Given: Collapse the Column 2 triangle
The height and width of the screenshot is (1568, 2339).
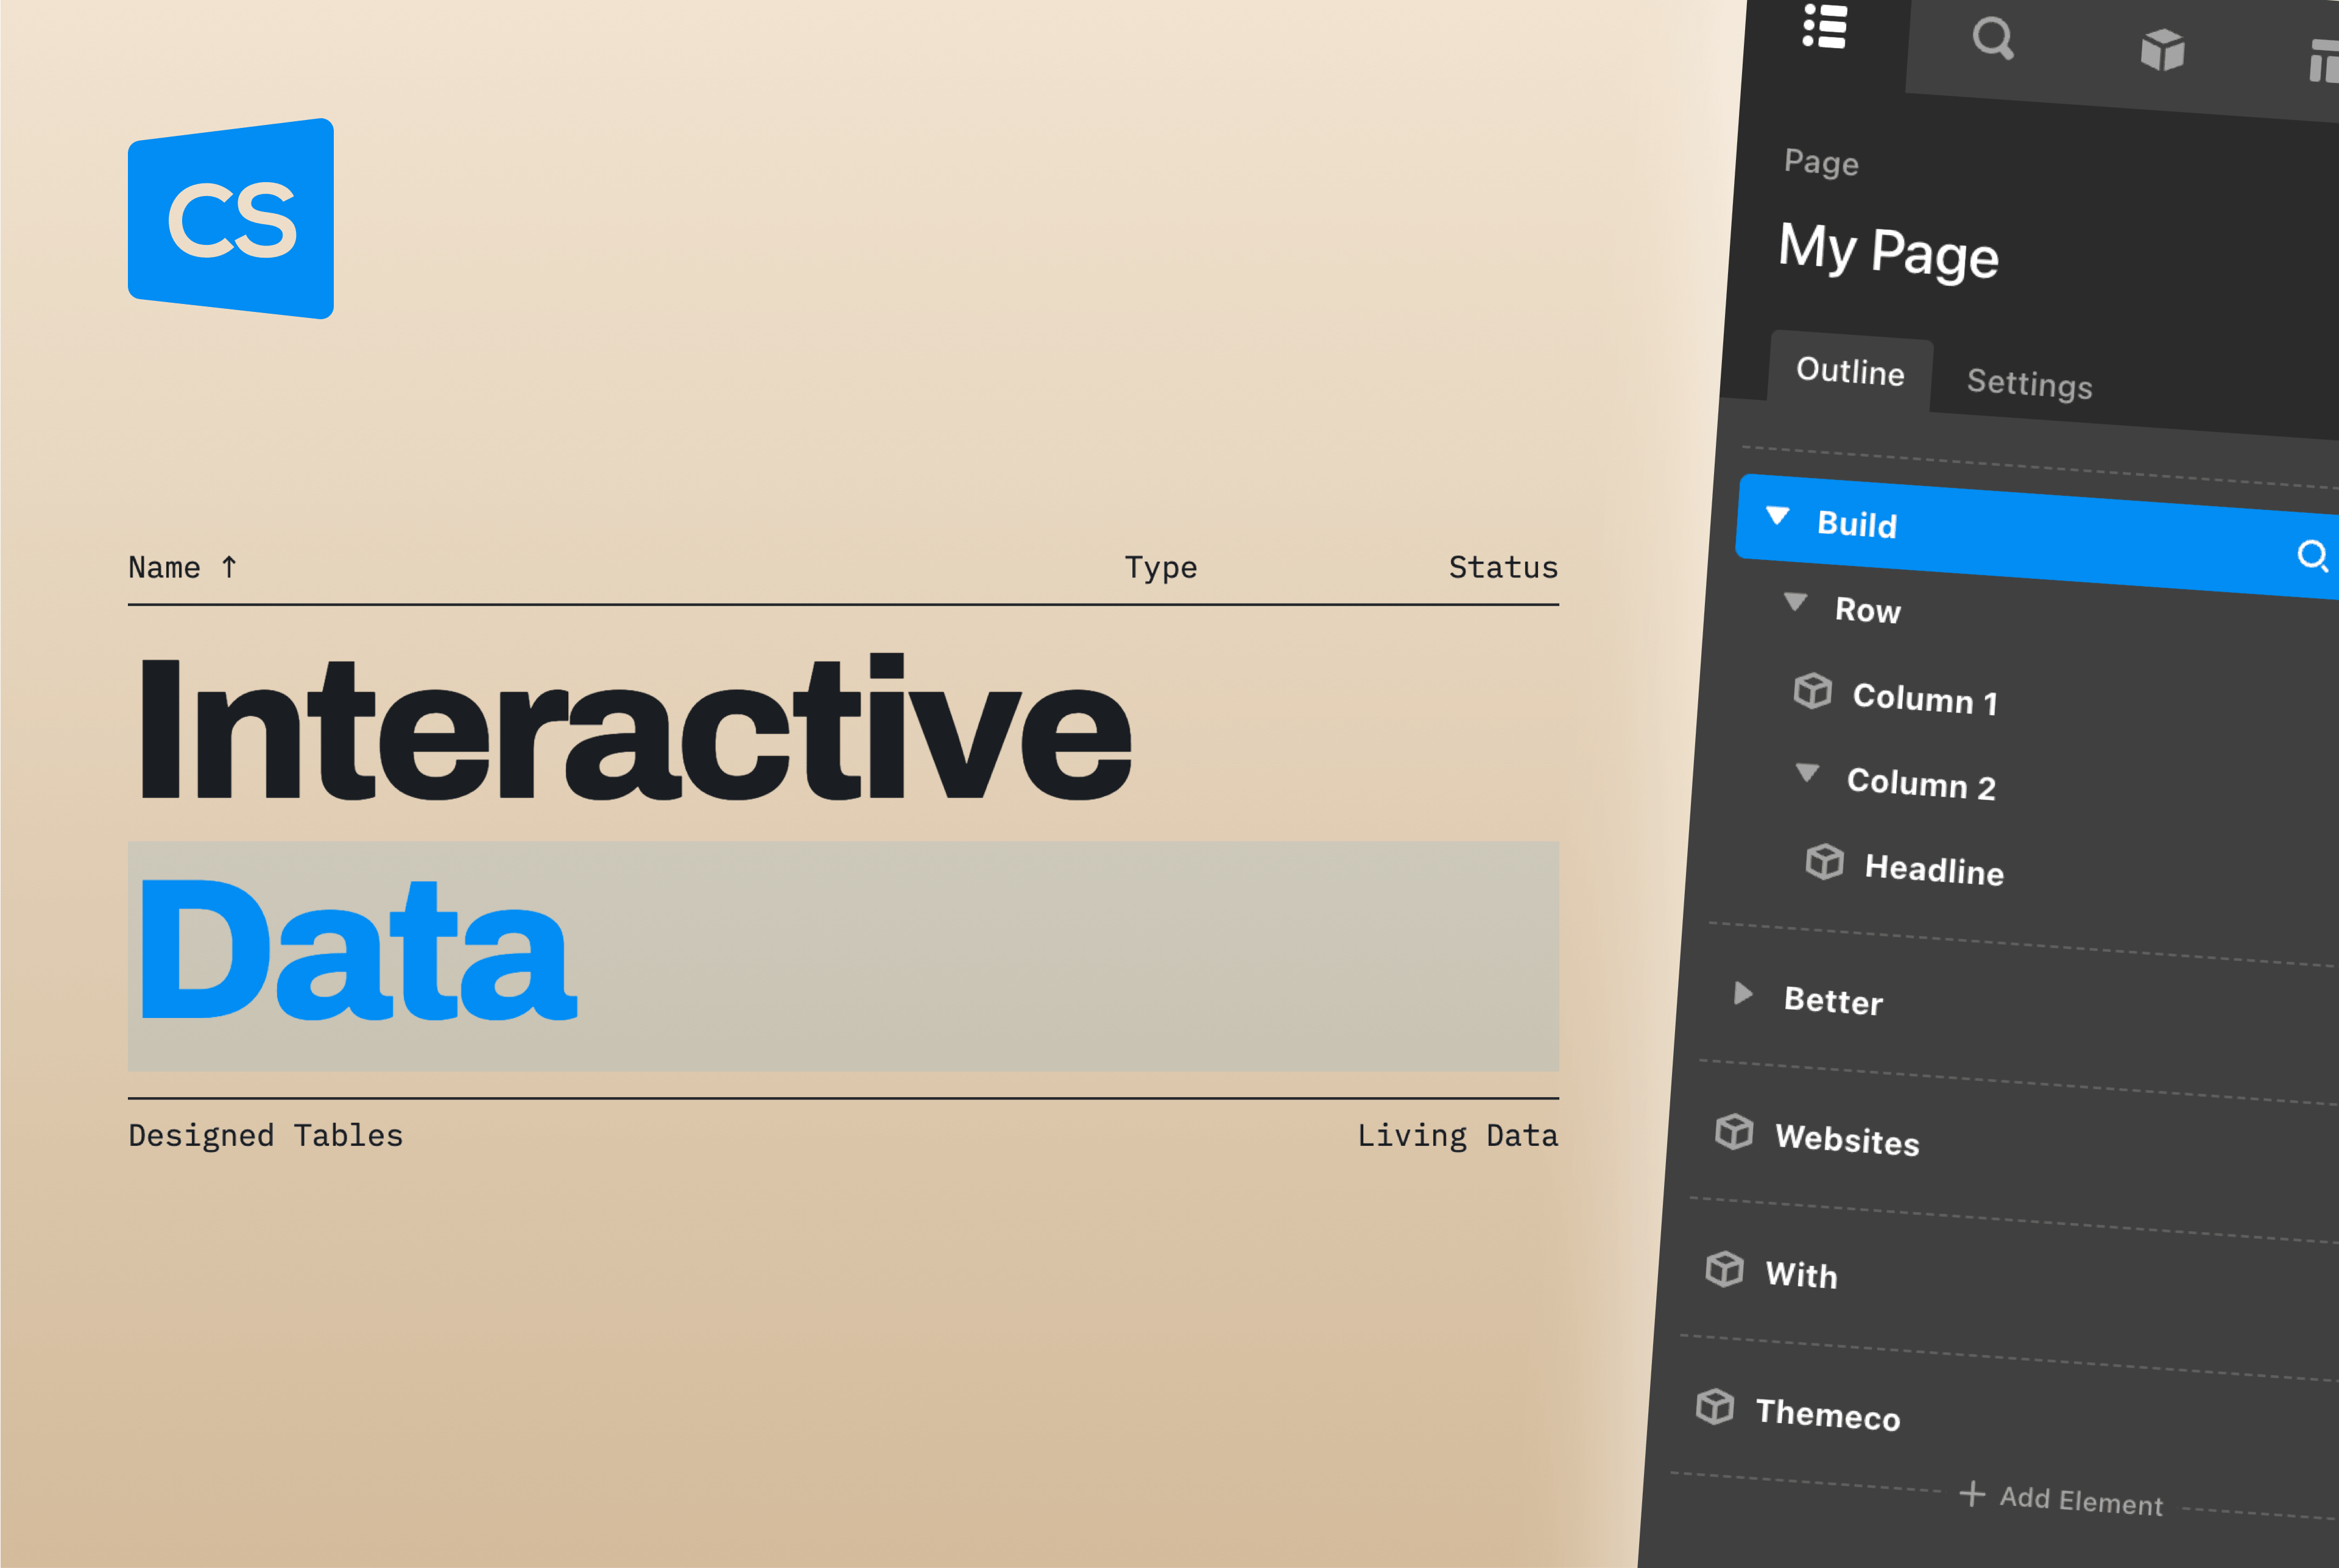Looking at the screenshot, I should coord(1807,772).
